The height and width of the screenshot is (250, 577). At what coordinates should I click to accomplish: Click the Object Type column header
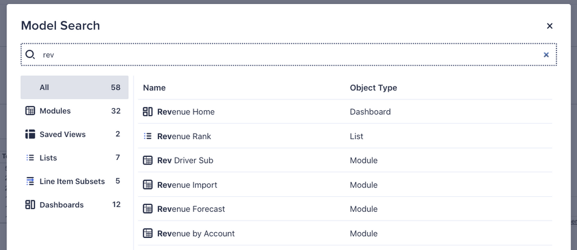[373, 88]
